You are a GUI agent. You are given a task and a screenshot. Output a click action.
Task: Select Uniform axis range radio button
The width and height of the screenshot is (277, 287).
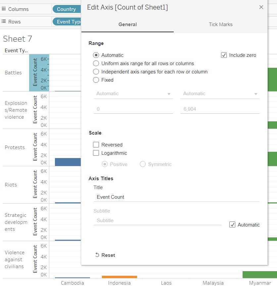(x=96, y=63)
